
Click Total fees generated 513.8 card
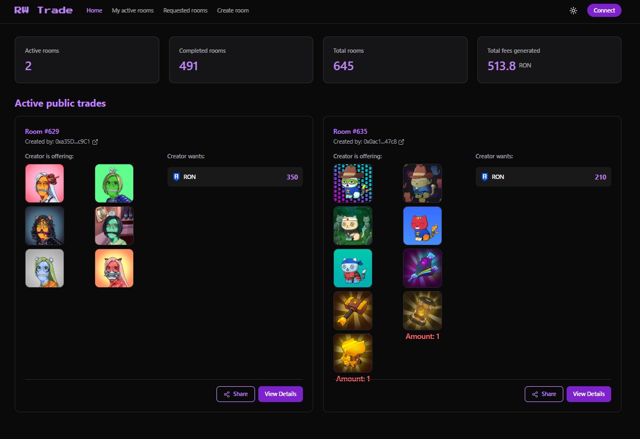click(549, 60)
